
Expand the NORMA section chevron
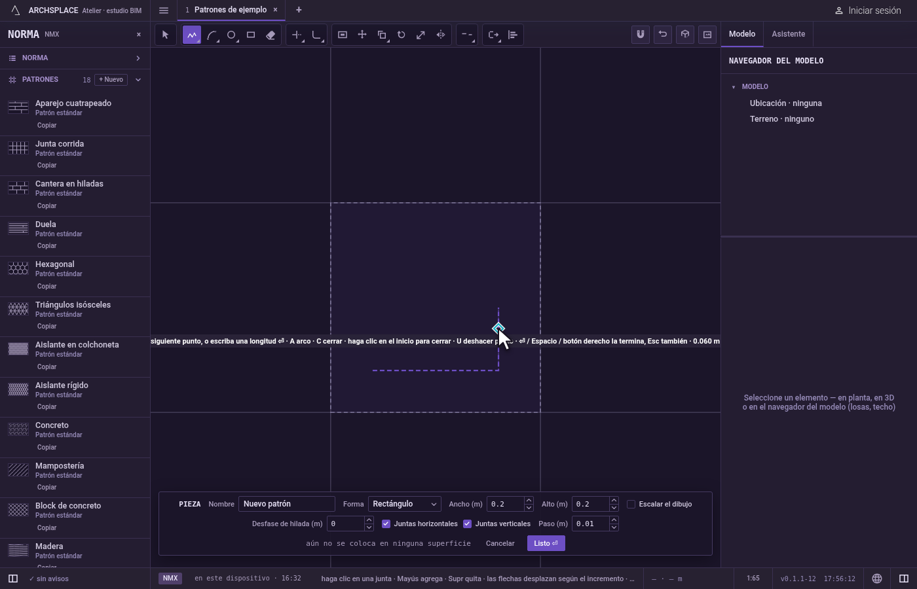138,58
